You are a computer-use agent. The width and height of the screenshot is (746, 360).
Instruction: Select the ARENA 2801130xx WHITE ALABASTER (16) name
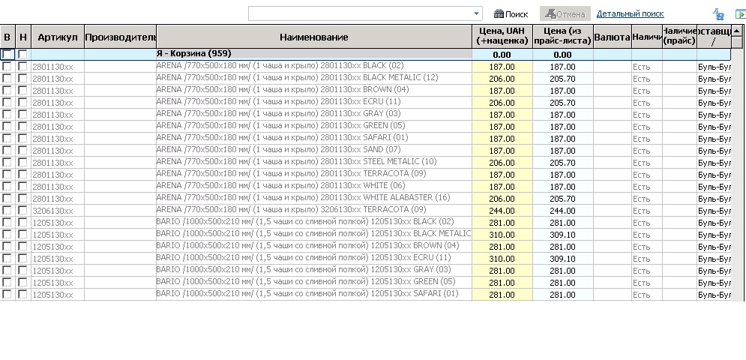[303, 197]
